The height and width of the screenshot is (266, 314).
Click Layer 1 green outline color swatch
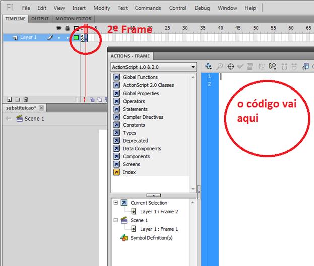(76, 37)
